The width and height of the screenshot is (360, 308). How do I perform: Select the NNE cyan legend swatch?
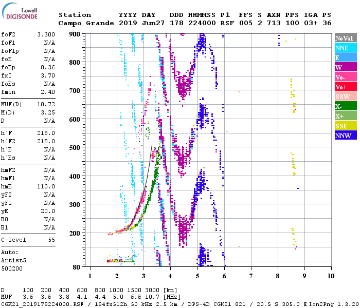pos(346,48)
